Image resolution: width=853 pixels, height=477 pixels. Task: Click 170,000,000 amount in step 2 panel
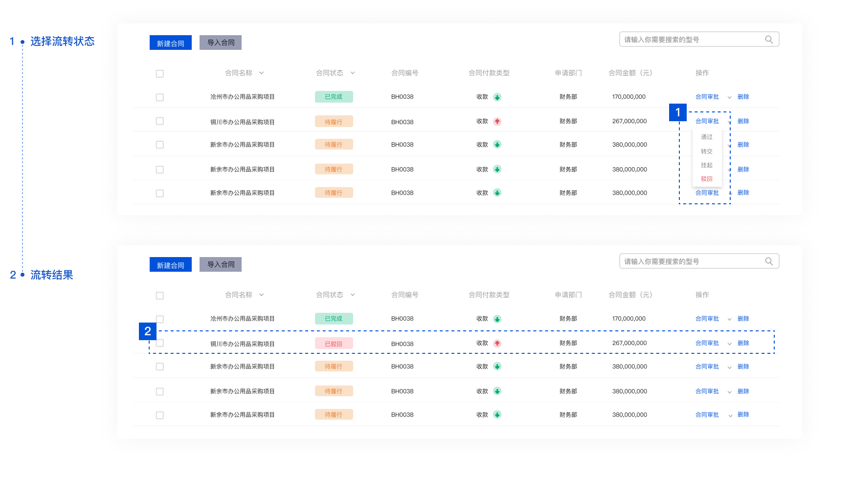629,319
